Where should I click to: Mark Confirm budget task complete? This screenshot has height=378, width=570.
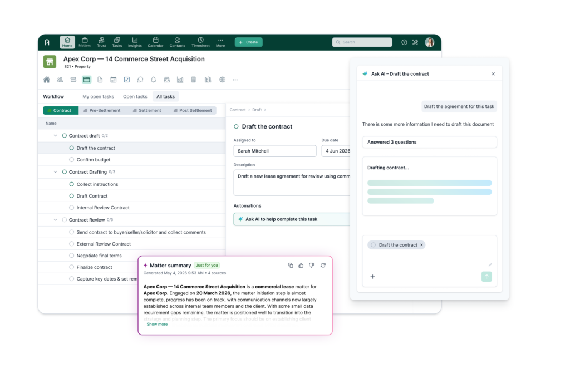tap(72, 160)
